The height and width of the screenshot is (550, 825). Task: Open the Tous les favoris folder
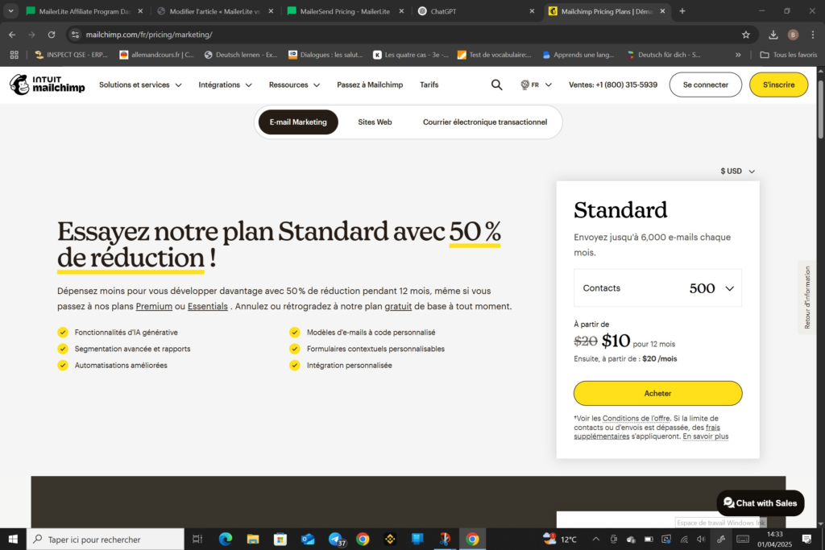(x=788, y=55)
